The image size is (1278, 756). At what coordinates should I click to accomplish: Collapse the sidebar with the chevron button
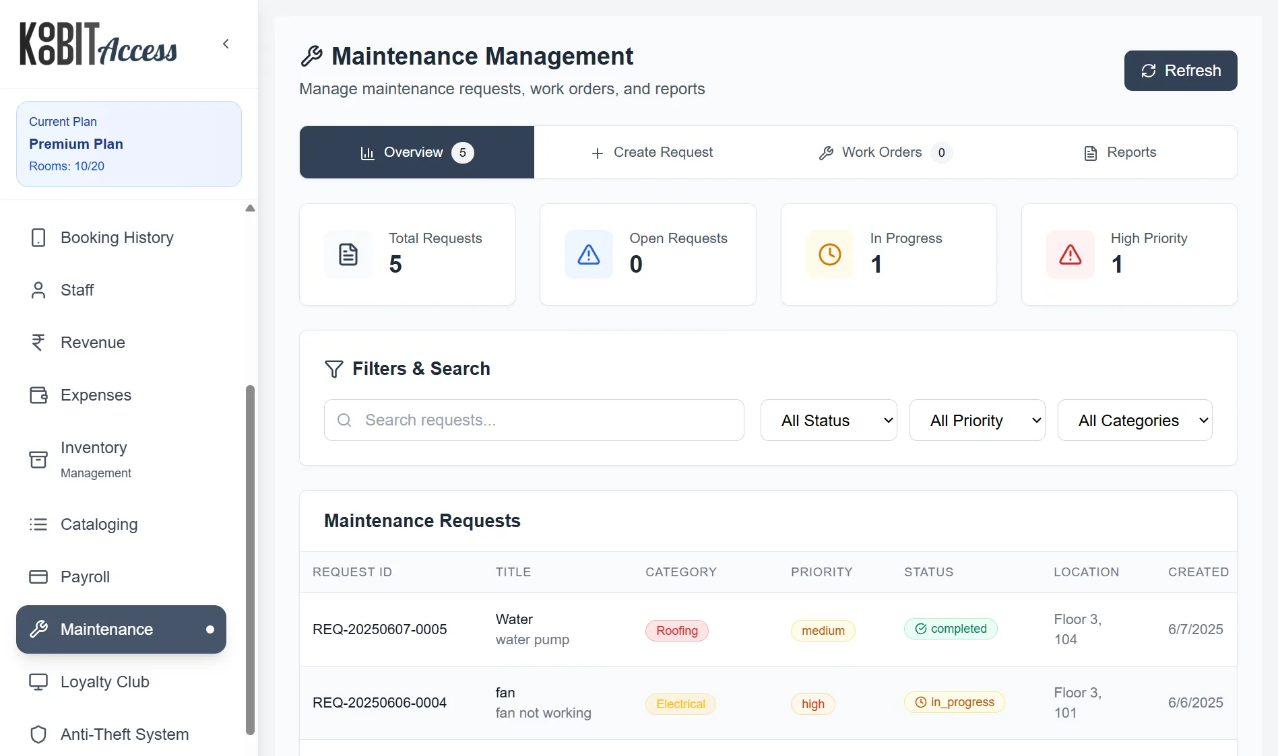[226, 43]
